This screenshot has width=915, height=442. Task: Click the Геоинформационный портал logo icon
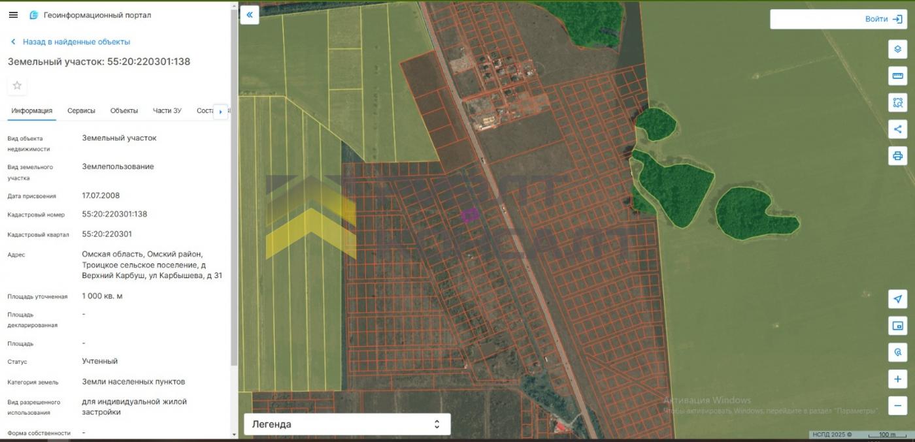click(x=34, y=15)
